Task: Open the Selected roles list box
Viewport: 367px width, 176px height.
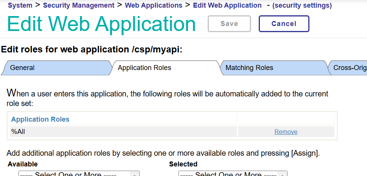Action: (233, 173)
